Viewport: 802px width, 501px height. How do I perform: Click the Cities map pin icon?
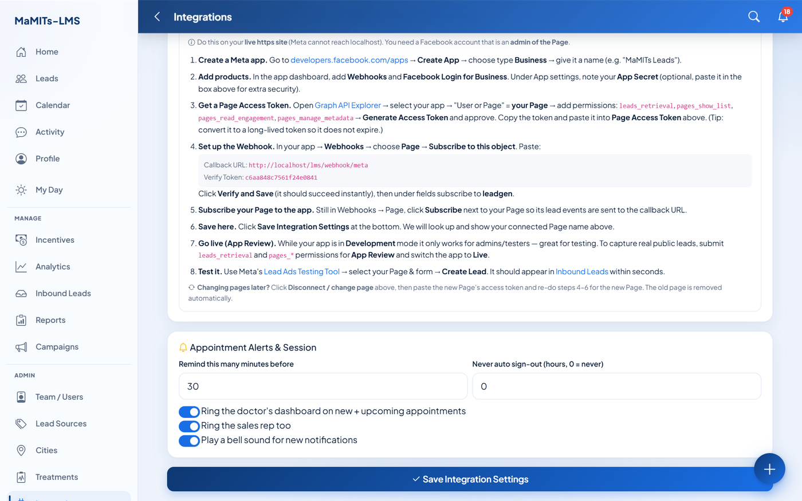[21, 451]
